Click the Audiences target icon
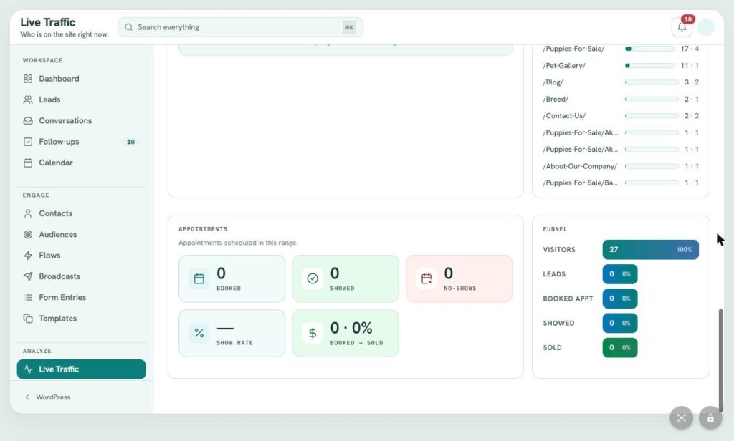 coord(28,234)
